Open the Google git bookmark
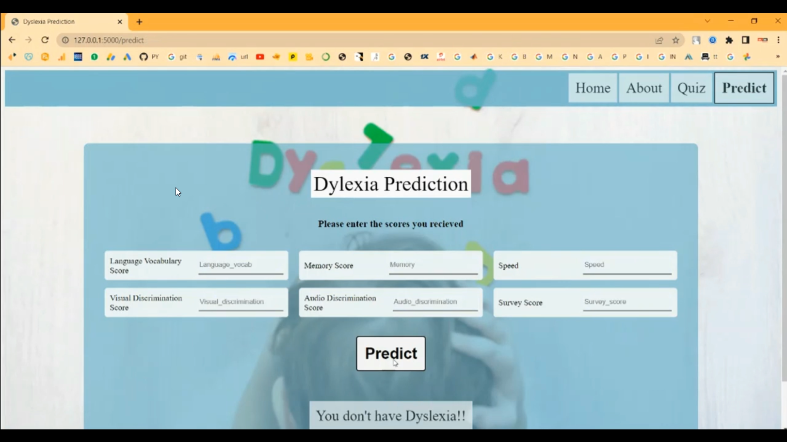Viewport: 787px width, 442px height. pos(177,57)
